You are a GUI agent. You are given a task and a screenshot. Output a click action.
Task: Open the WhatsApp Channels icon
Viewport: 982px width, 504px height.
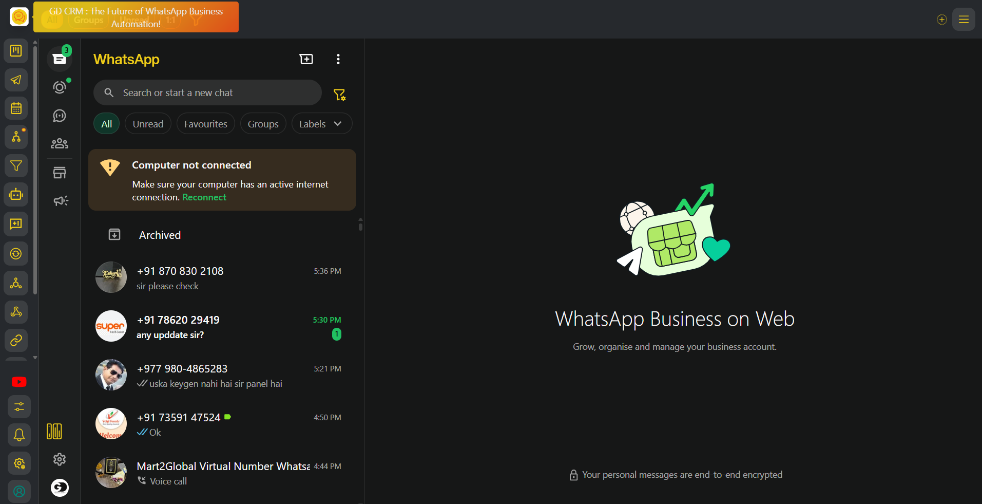pyautogui.click(x=60, y=116)
